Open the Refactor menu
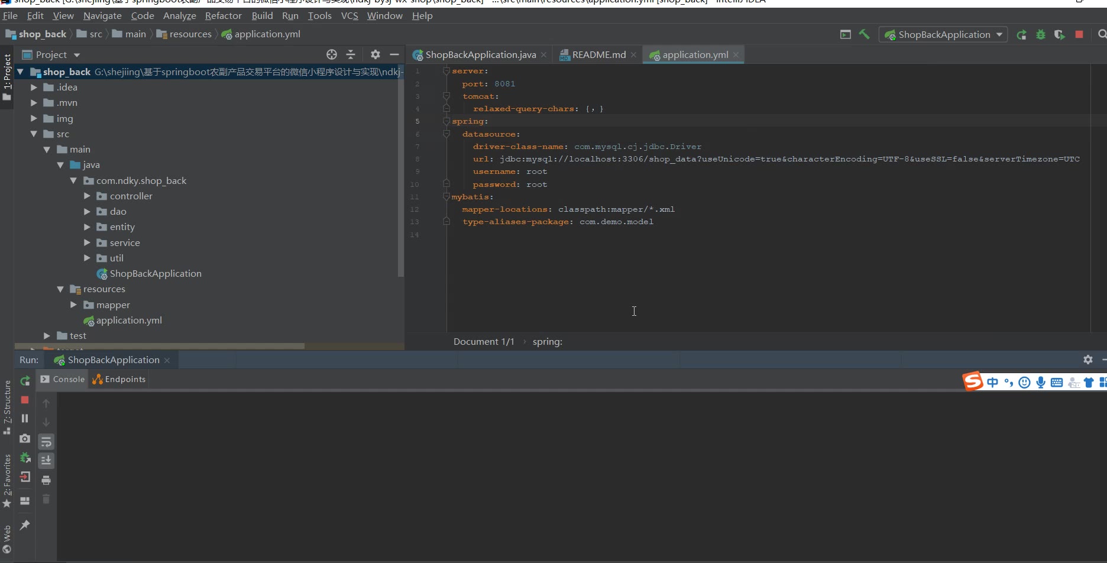This screenshot has width=1107, height=563. tap(223, 15)
